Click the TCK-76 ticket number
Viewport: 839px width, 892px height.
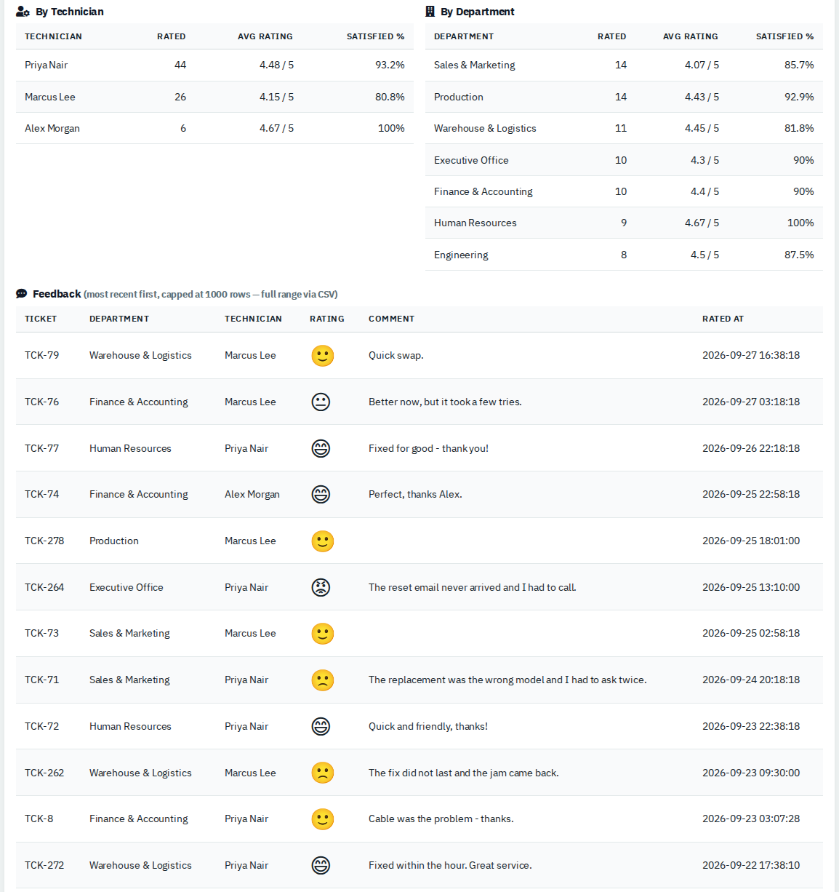click(x=42, y=402)
